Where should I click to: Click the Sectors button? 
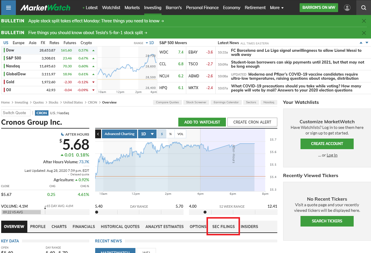click(x=251, y=102)
